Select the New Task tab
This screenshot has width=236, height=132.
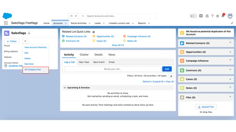84,62
